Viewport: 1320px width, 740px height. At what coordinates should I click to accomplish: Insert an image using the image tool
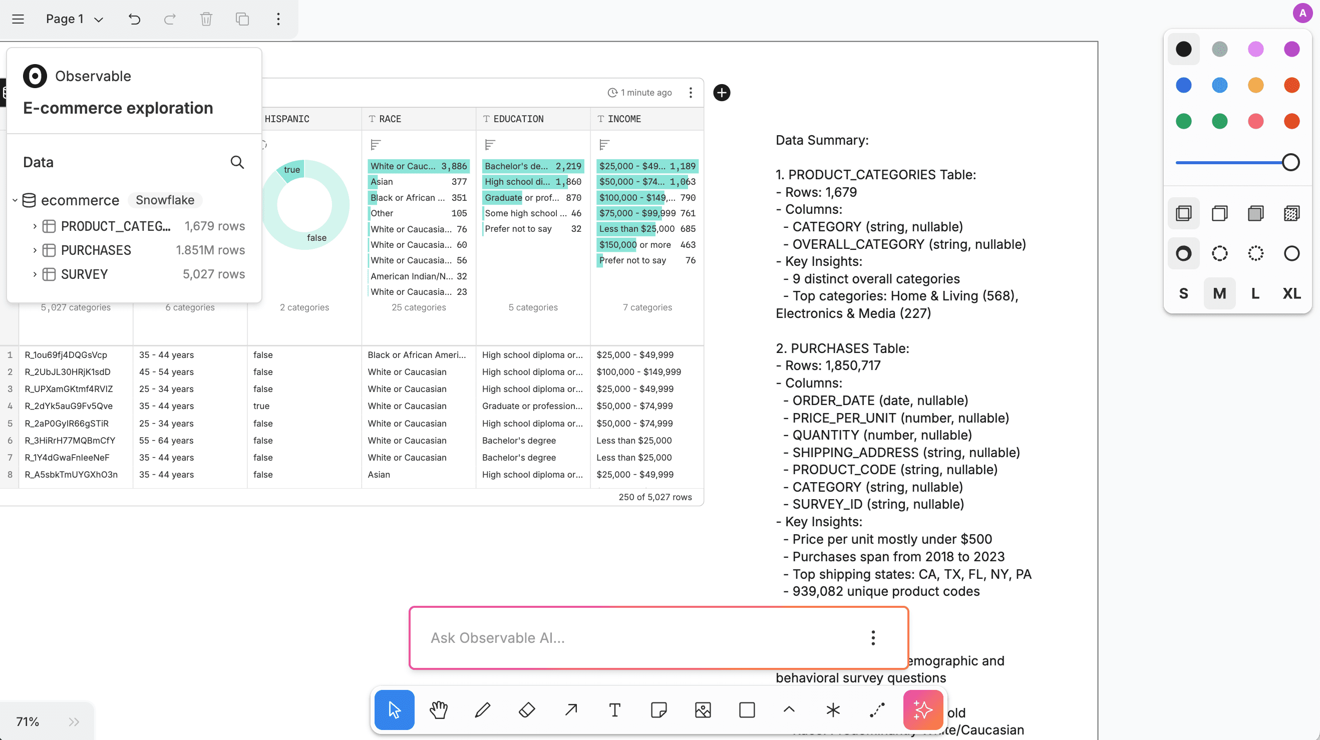pos(703,710)
